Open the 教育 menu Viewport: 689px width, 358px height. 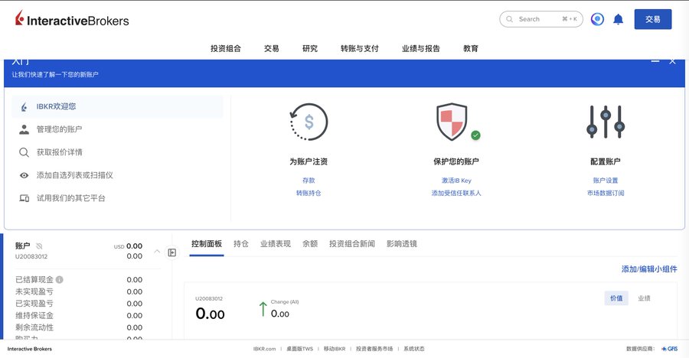[471, 49]
